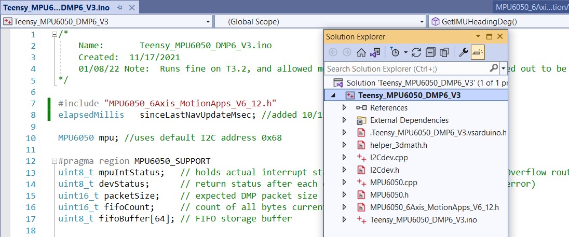Collapse the MPU6050_SUPPORT pragma region
Image resolution: width=569 pixels, height=237 pixels.
pos(55,161)
